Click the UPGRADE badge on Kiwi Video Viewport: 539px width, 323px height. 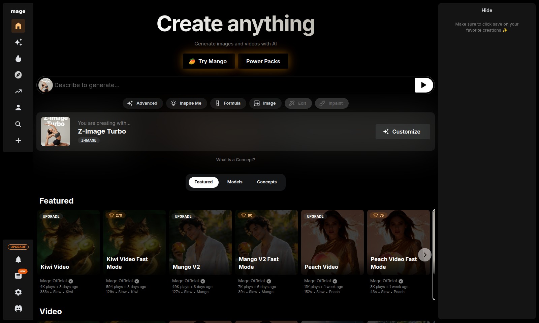(x=51, y=216)
